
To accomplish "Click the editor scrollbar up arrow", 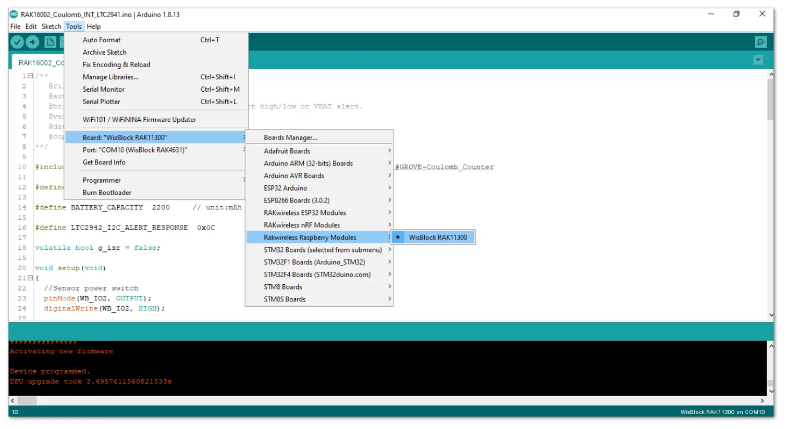I will [770, 74].
